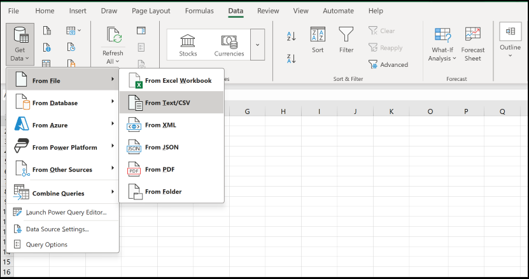Open the What-If Analysis dropdown
The width and height of the screenshot is (529, 279).
click(442, 44)
